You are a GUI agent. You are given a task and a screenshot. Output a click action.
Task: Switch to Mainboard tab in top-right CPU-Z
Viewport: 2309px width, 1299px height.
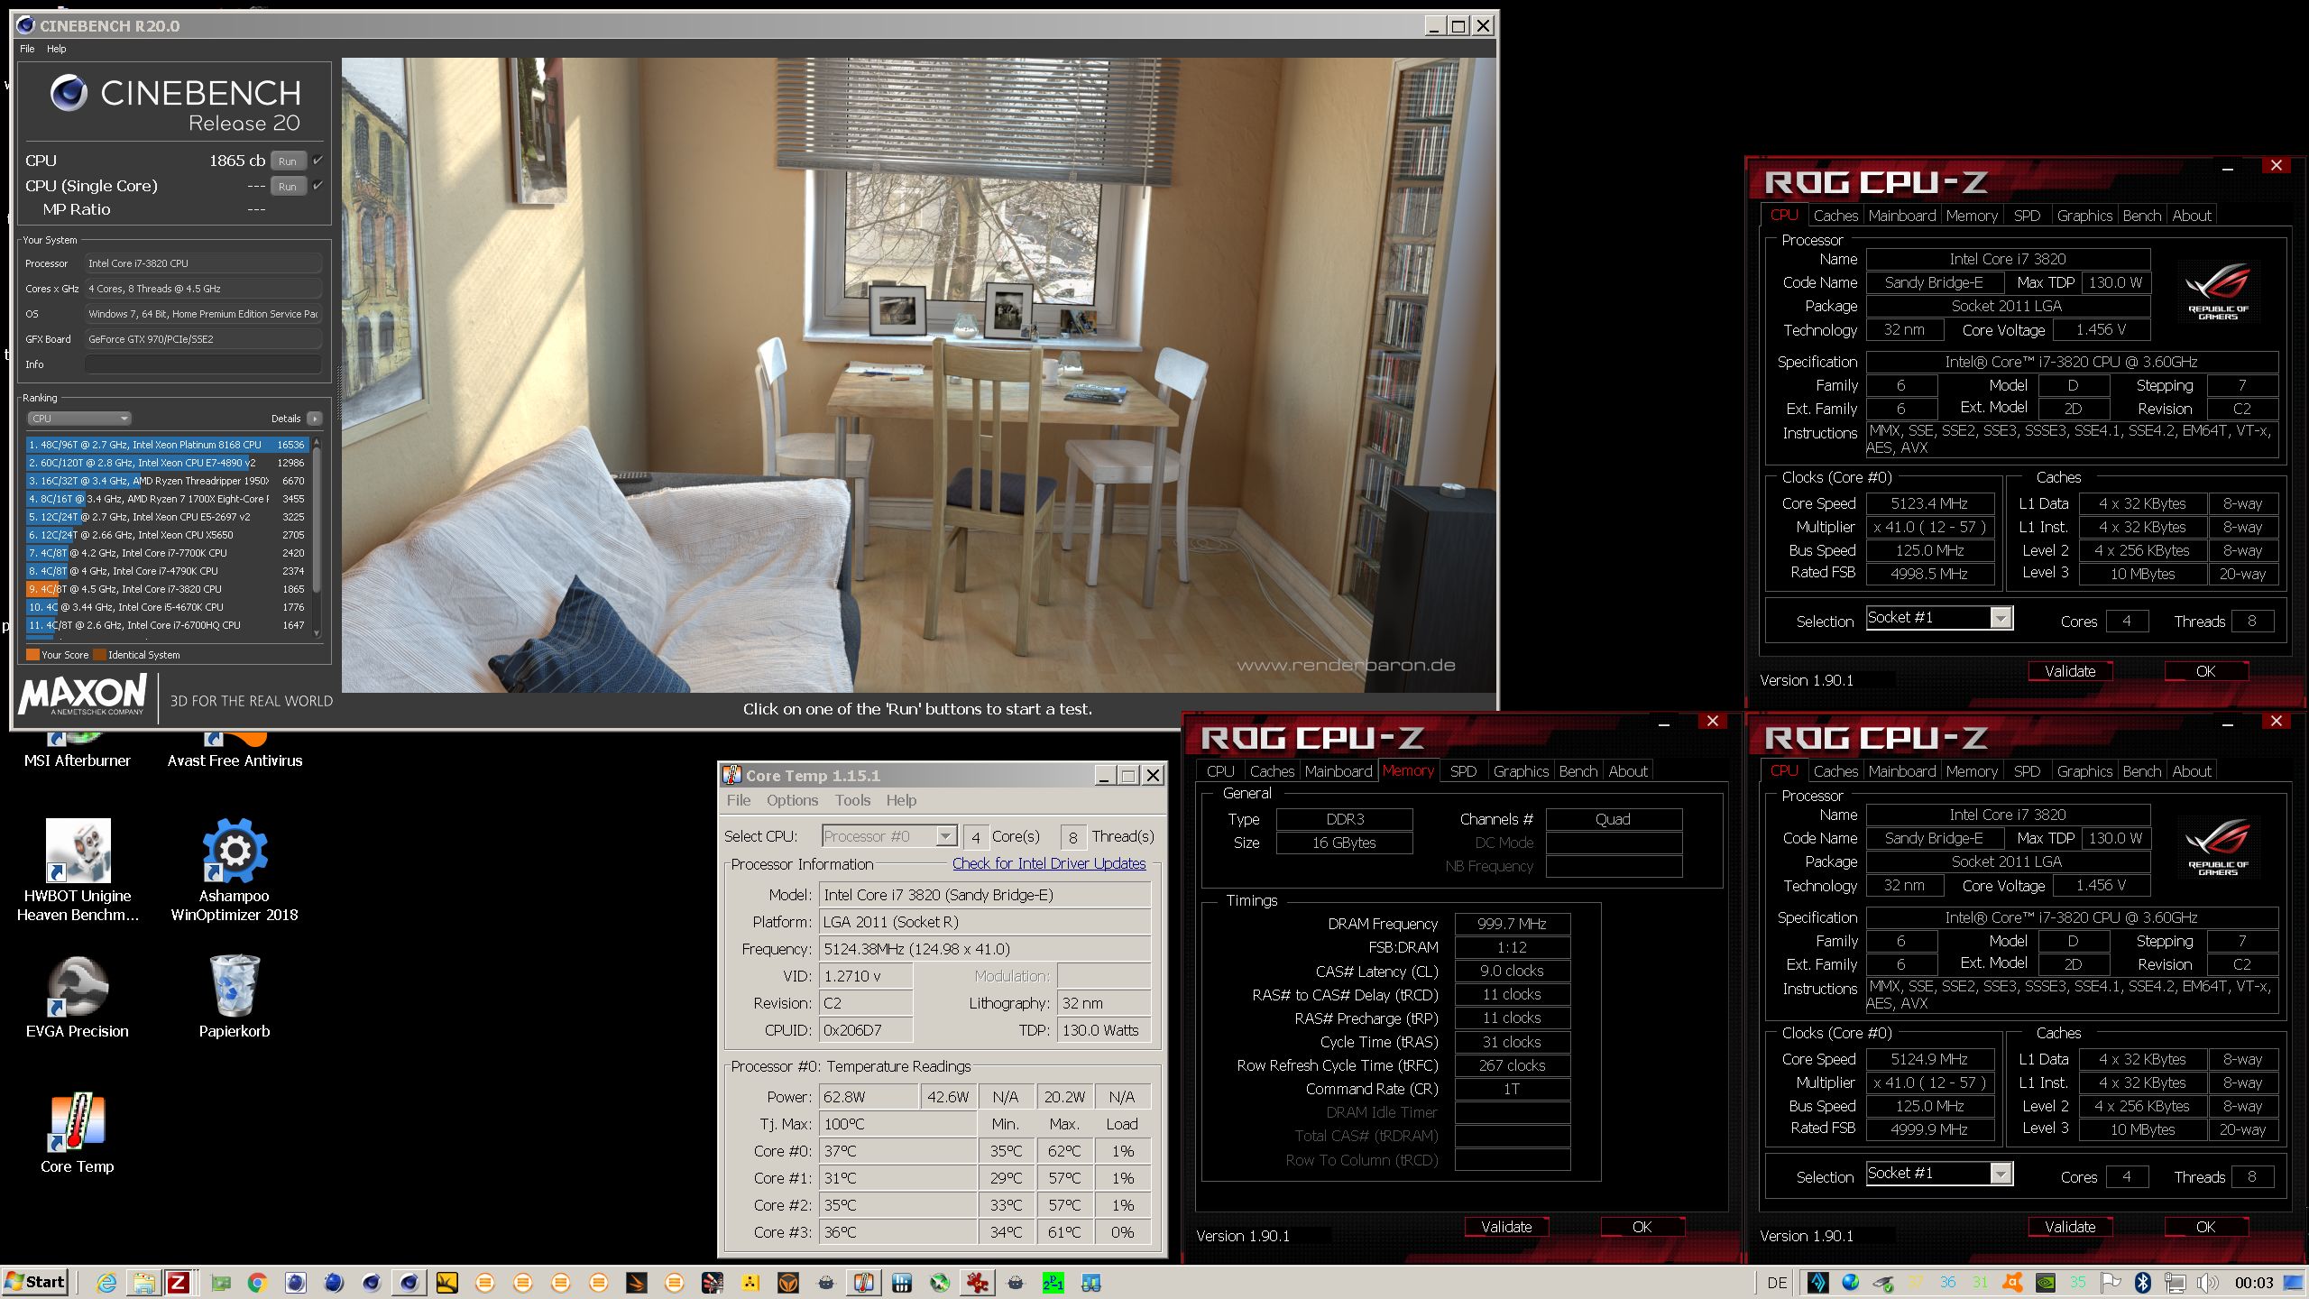tap(1902, 216)
